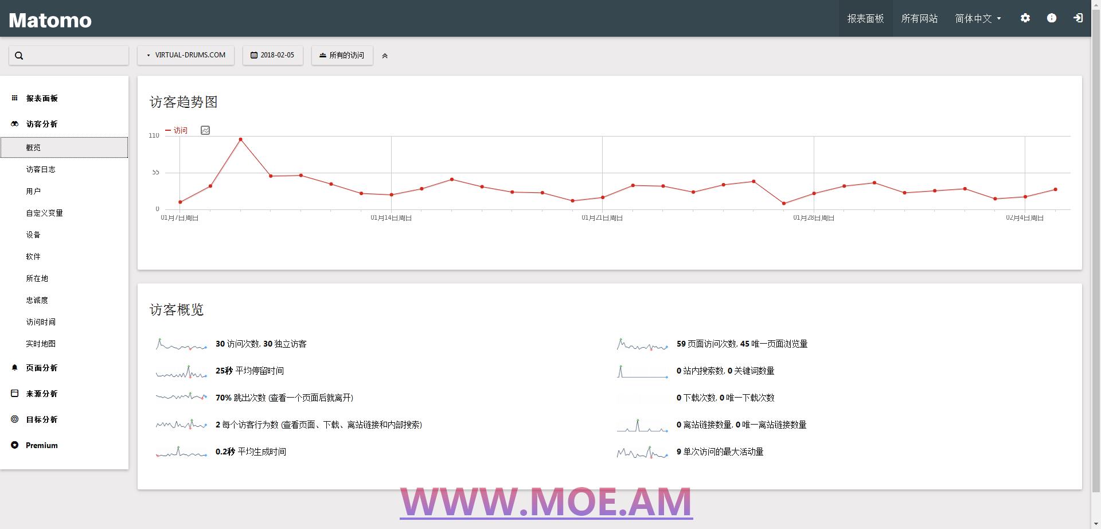Open the 所有的访问 segment selector
The width and height of the screenshot is (1101, 529).
(x=342, y=55)
